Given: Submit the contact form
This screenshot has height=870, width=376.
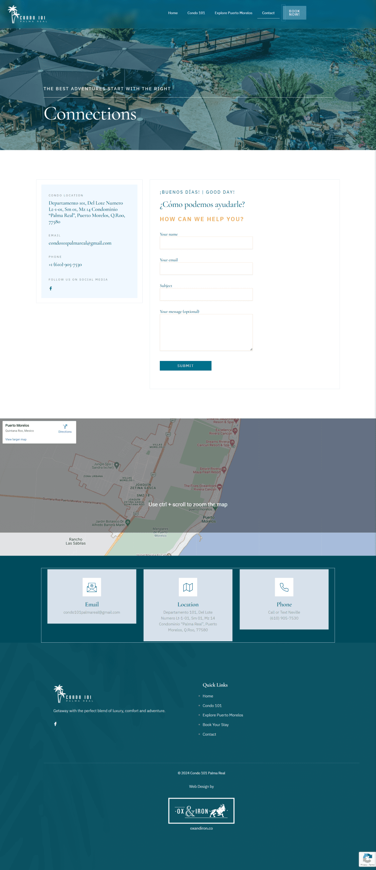Looking at the screenshot, I should tap(185, 366).
